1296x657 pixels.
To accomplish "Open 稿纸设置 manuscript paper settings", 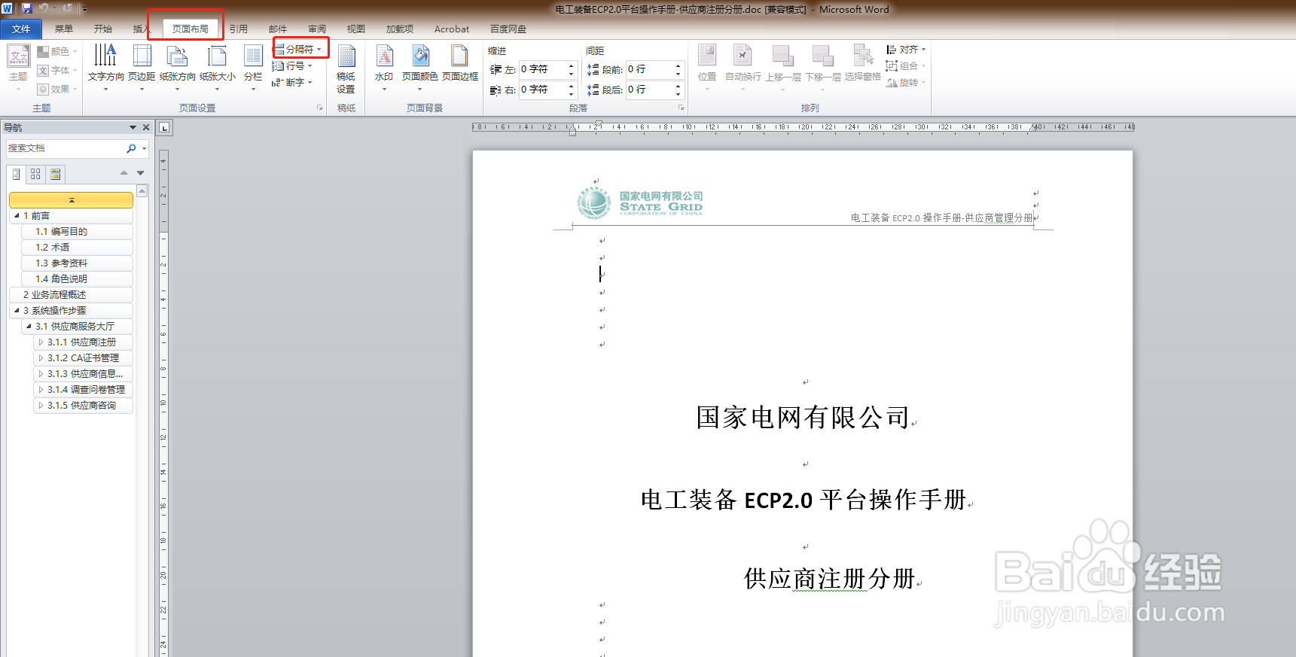I will click(346, 68).
